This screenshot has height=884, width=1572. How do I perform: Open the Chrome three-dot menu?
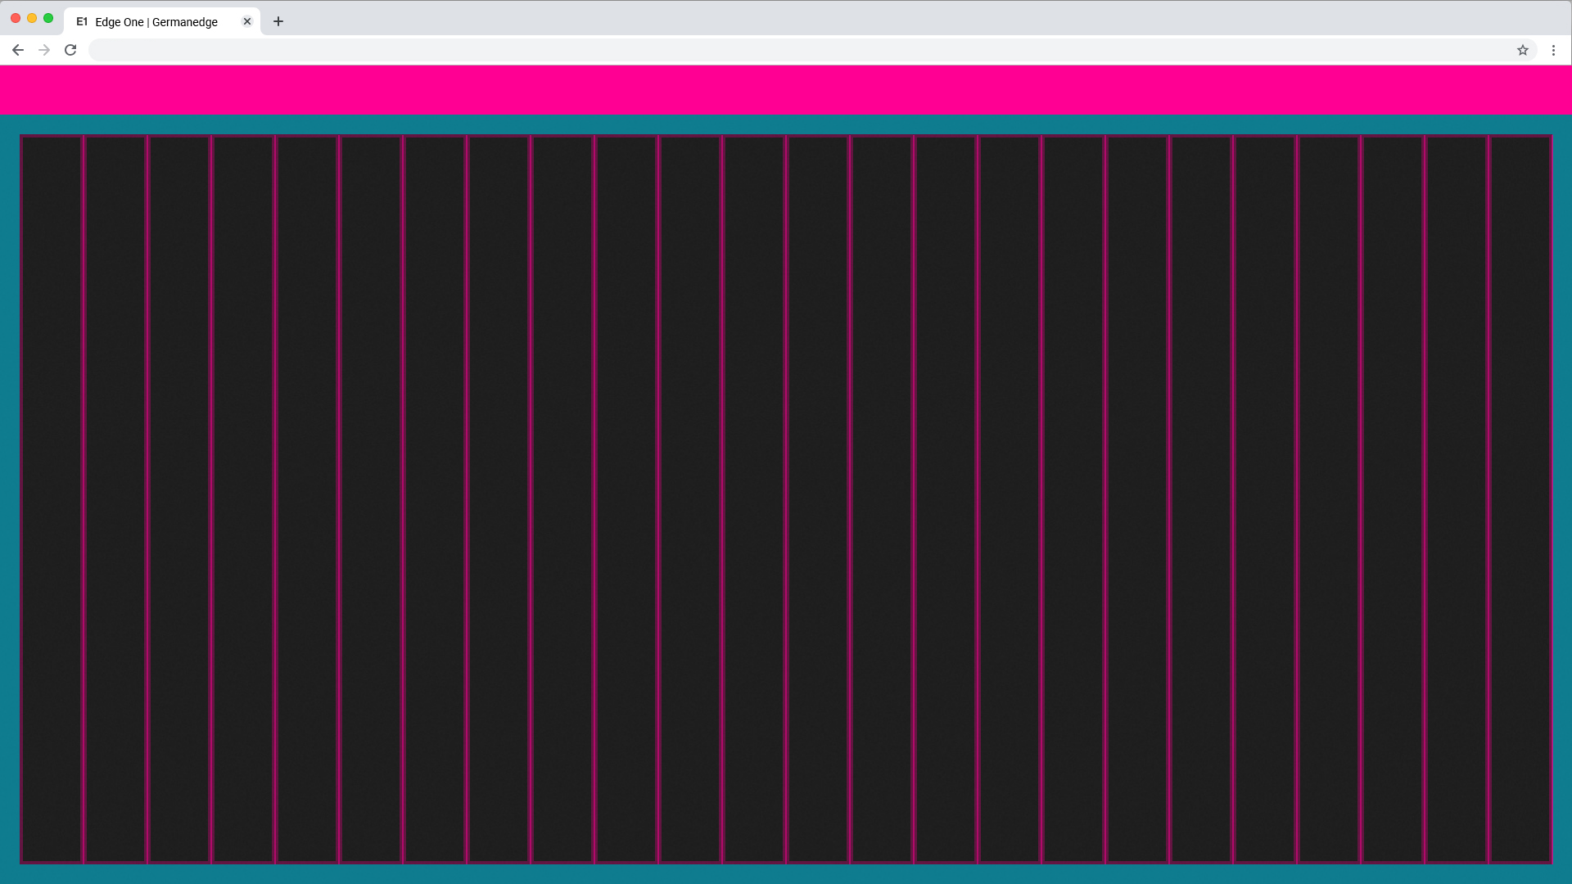(x=1553, y=50)
